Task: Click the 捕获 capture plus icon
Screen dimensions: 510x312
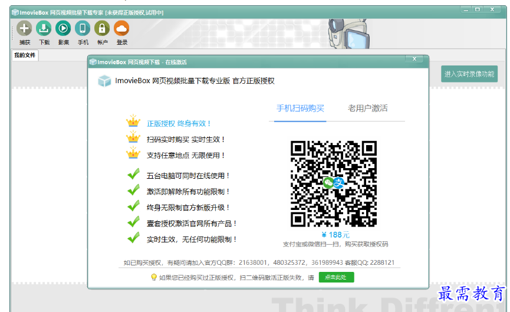Action: coord(24,28)
